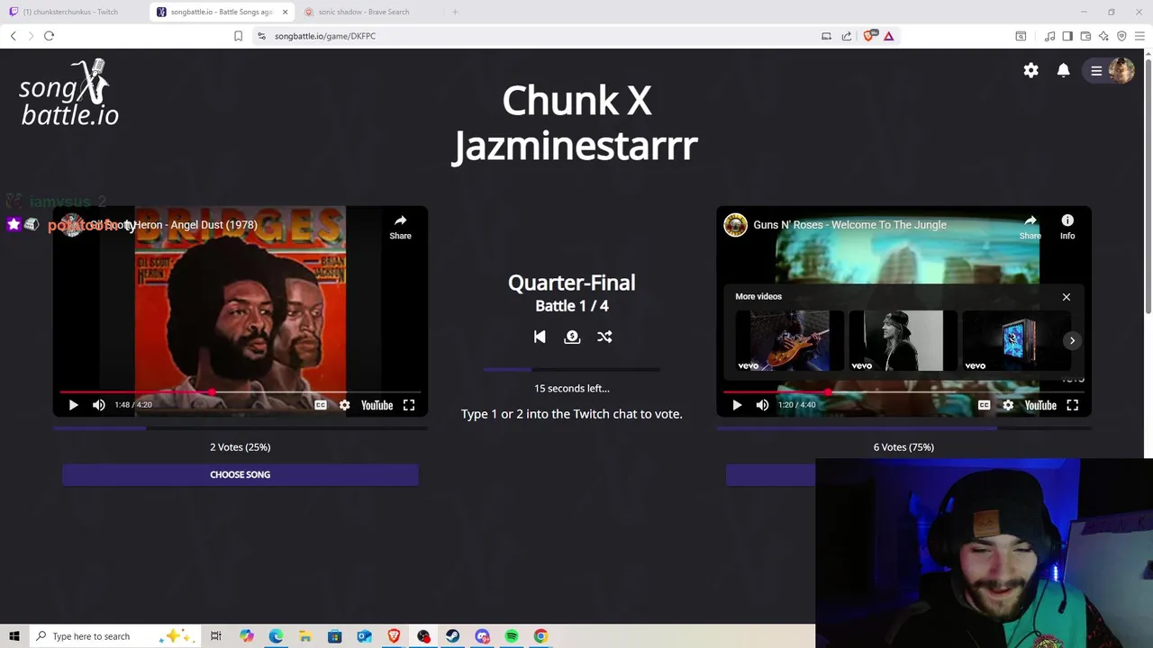Click the share page icon in address bar
Screen dimensions: 1153x648
click(x=847, y=36)
